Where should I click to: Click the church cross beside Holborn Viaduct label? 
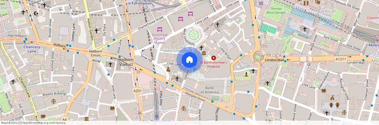pyautogui.click(x=110, y=64)
